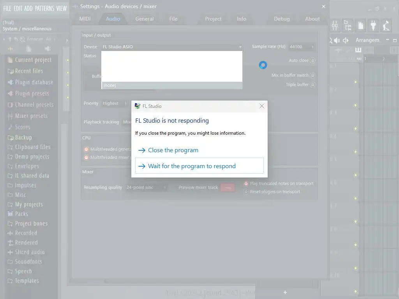Click the project picker page icon

tap(360, 25)
